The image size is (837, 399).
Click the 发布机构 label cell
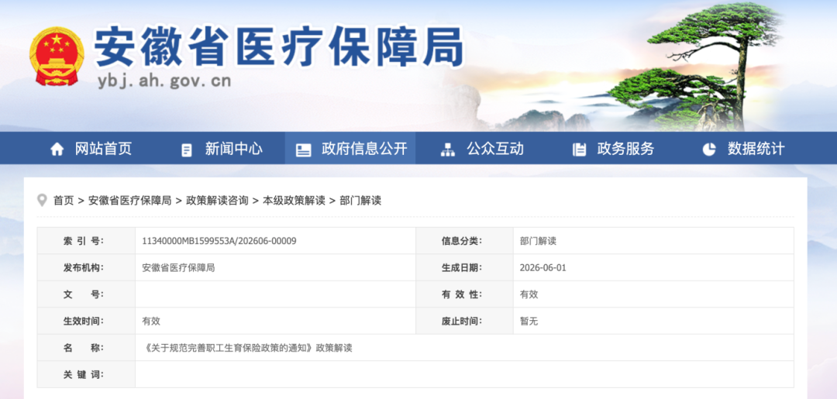click(86, 267)
